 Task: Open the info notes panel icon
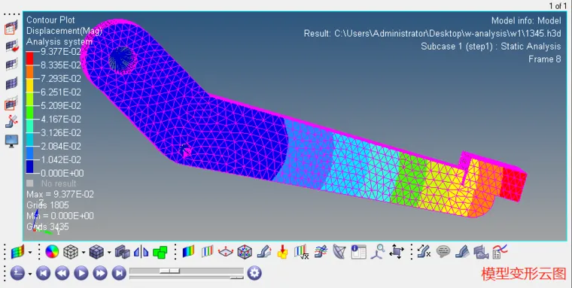[358, 252]
